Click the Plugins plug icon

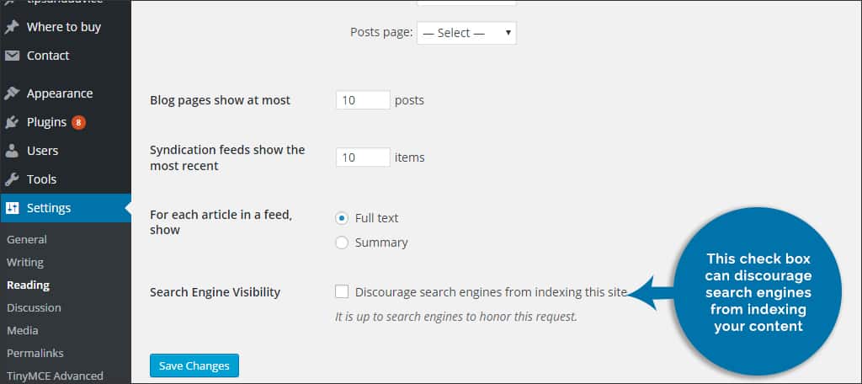[12, 122]
